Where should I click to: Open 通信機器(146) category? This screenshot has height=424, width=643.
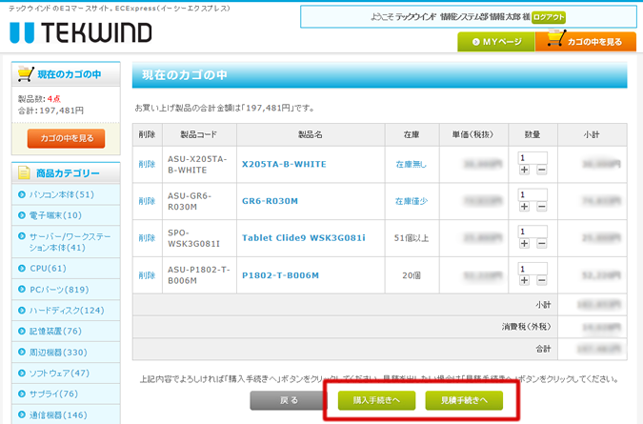tap(58, 415)
